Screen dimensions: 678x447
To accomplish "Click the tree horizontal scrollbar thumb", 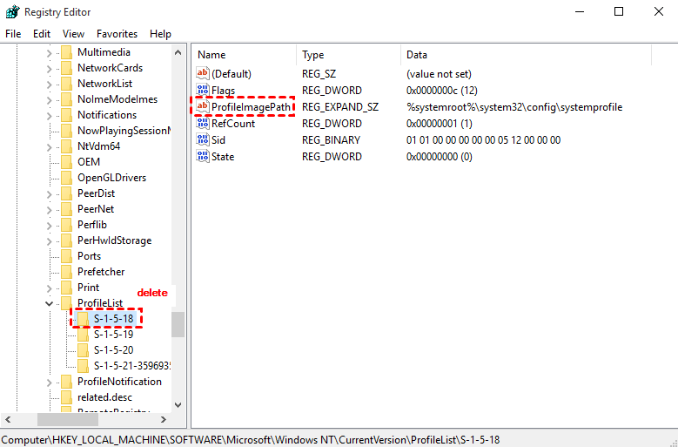I will (x=68, y=419).
